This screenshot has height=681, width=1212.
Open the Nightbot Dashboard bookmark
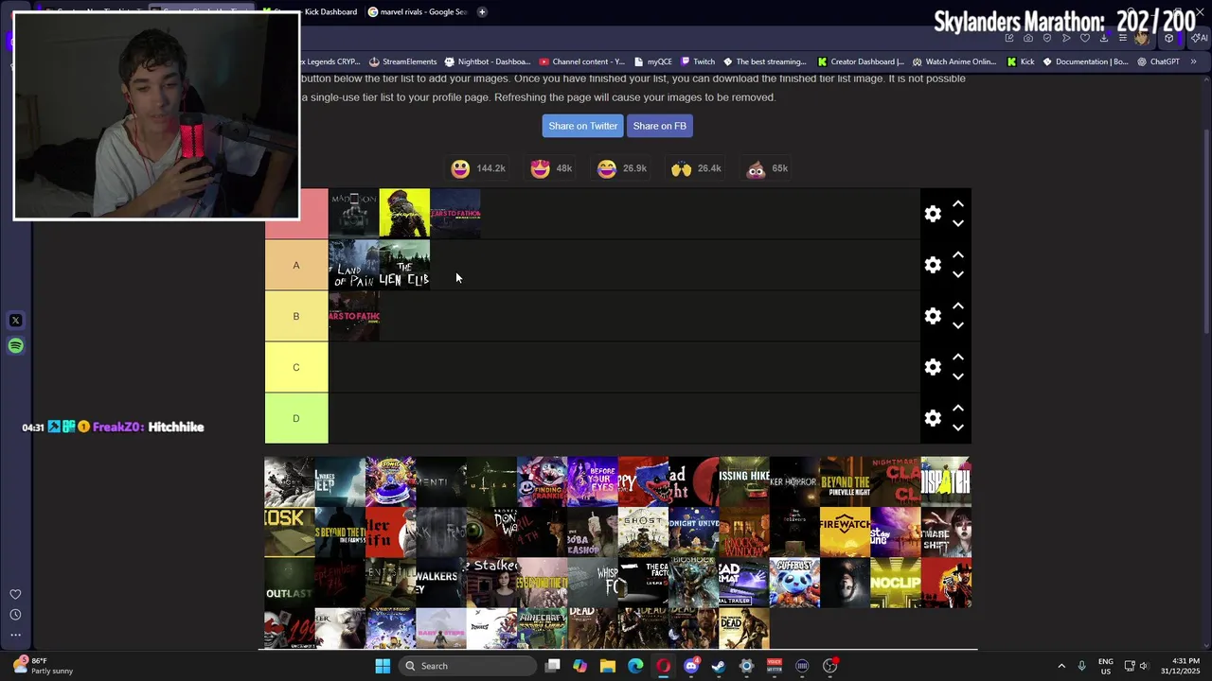pos(487,61)
